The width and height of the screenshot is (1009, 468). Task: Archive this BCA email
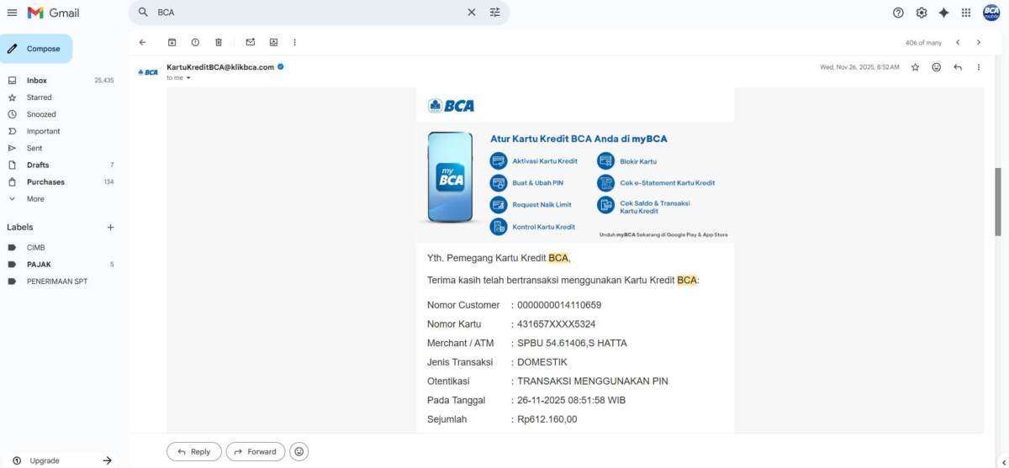coord(172,42)
